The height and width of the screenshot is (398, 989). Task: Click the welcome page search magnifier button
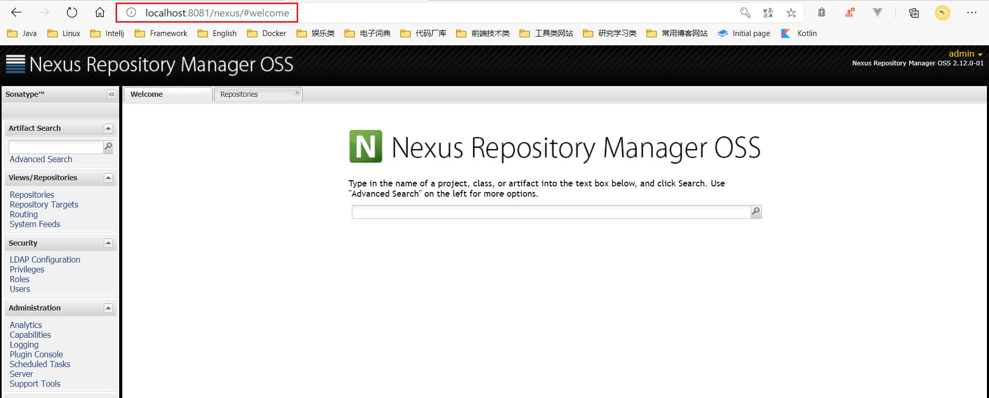[x=756, y=212]
